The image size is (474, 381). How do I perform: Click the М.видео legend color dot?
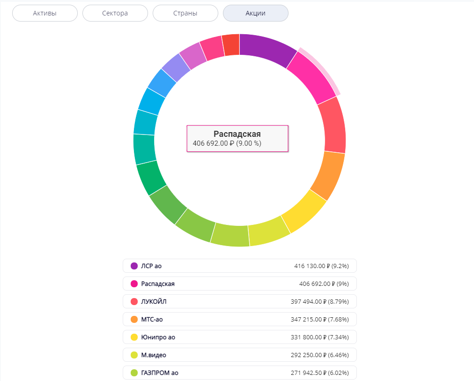(x=134, y=355)
